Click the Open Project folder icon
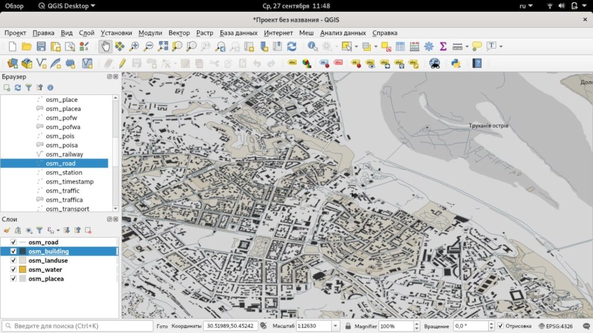Screen dimensions: 593x333 tap(27, 46)
